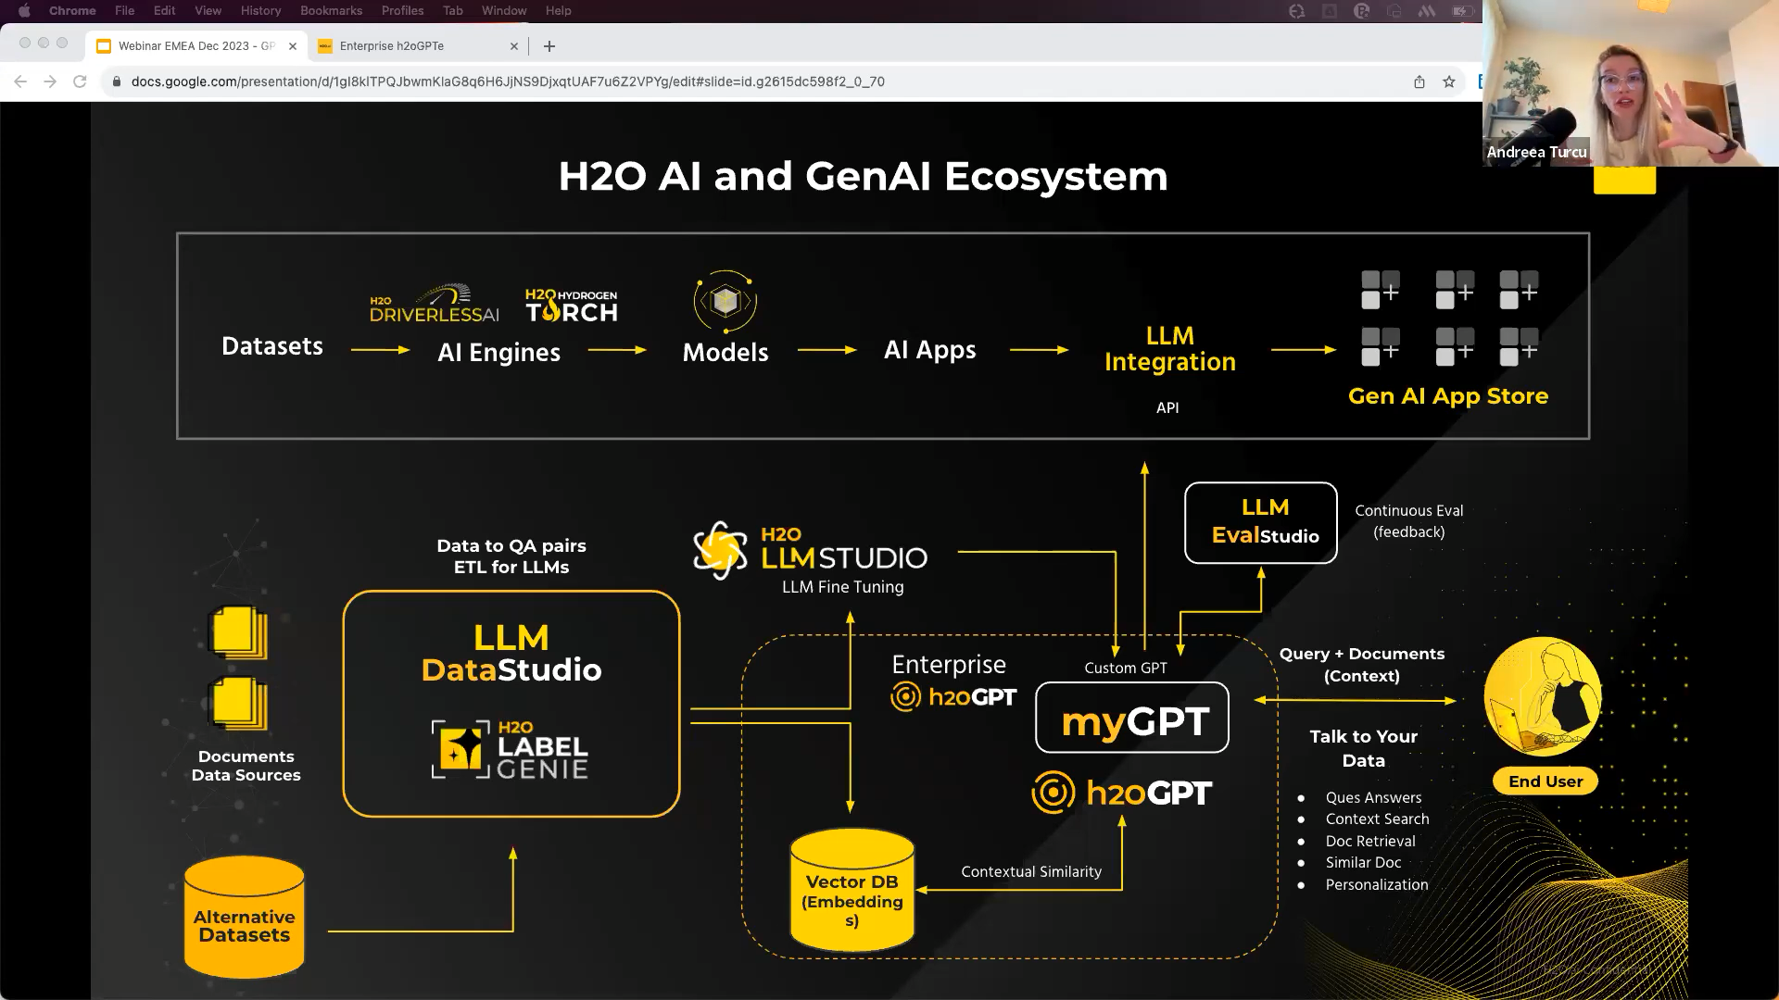The width and height of the screenshot is (1779, 1000).
Task: Click the bottom-right app store grid icon
Action: pos(1519,347)
